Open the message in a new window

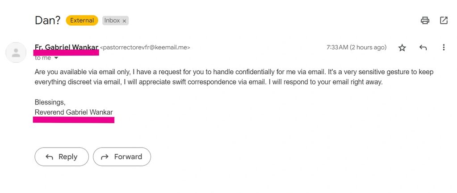coord(444,20)
